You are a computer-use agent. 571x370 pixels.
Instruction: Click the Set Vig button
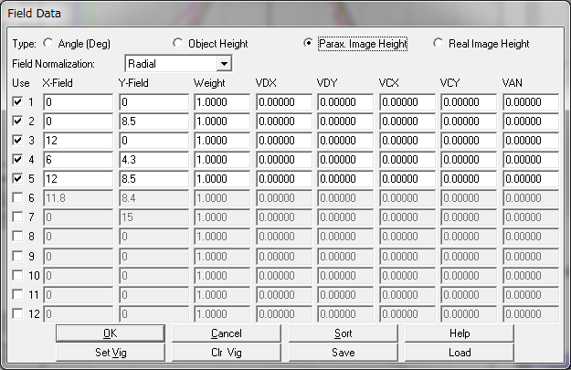(x=111, y=353)
